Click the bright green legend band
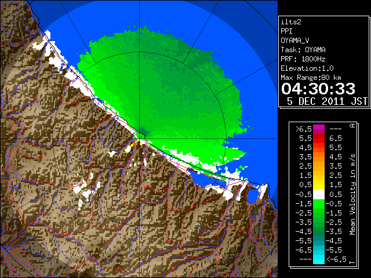The height and width of the screenshot is (278, 371). point(319,204)
